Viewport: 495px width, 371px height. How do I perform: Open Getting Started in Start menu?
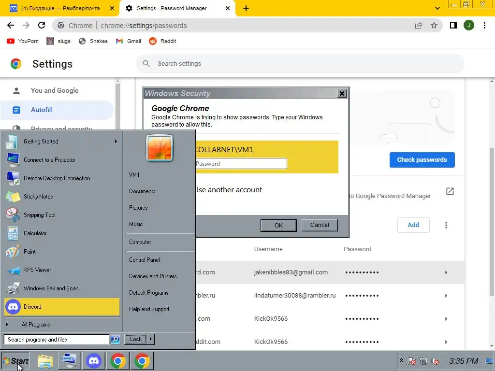pos(62,142)
